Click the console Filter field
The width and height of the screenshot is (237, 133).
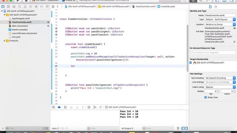(158, 129)
